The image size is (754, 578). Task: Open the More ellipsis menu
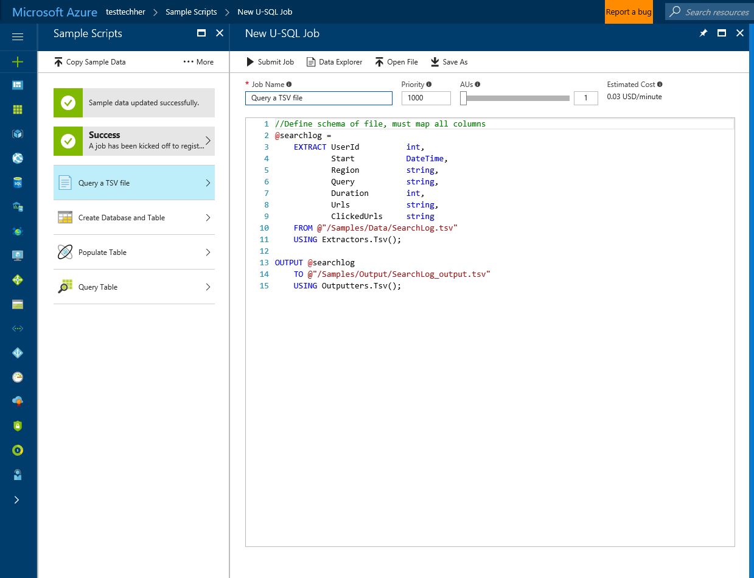click(198, 62)
